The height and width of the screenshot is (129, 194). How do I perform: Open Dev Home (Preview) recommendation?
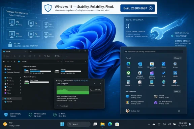(163, 102)
